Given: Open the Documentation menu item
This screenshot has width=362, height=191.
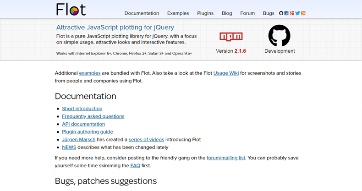Looking at the screenshot, I should pyautogui.click(x=142, y=13).
